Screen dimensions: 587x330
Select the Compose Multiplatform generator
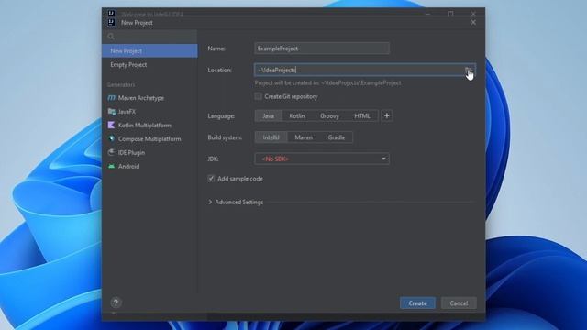tap(144, 138)
